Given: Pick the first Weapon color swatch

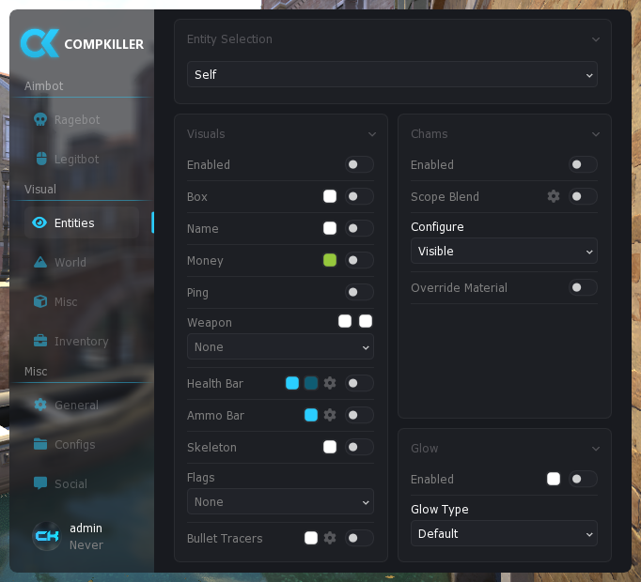Looking at the screenshot, I should click(x=345, y=321).
